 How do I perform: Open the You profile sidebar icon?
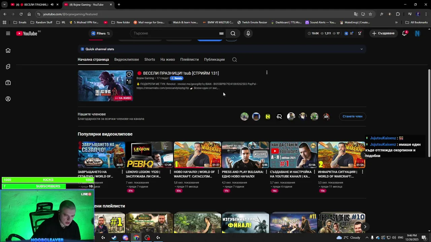click(8, 99)
